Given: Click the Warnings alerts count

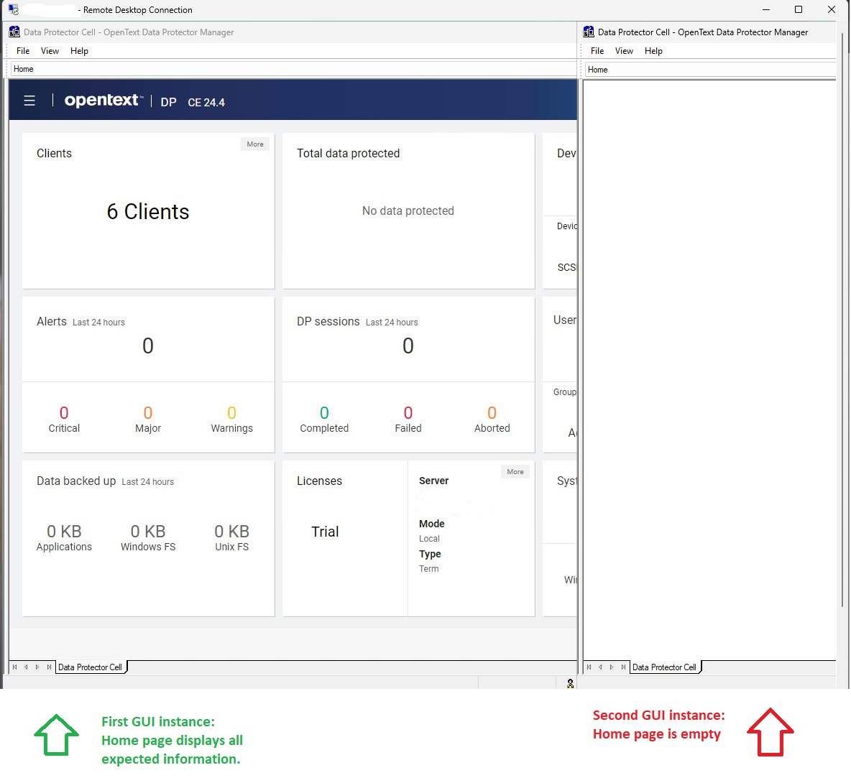Looking at the screenshot, I should point(231,413).
